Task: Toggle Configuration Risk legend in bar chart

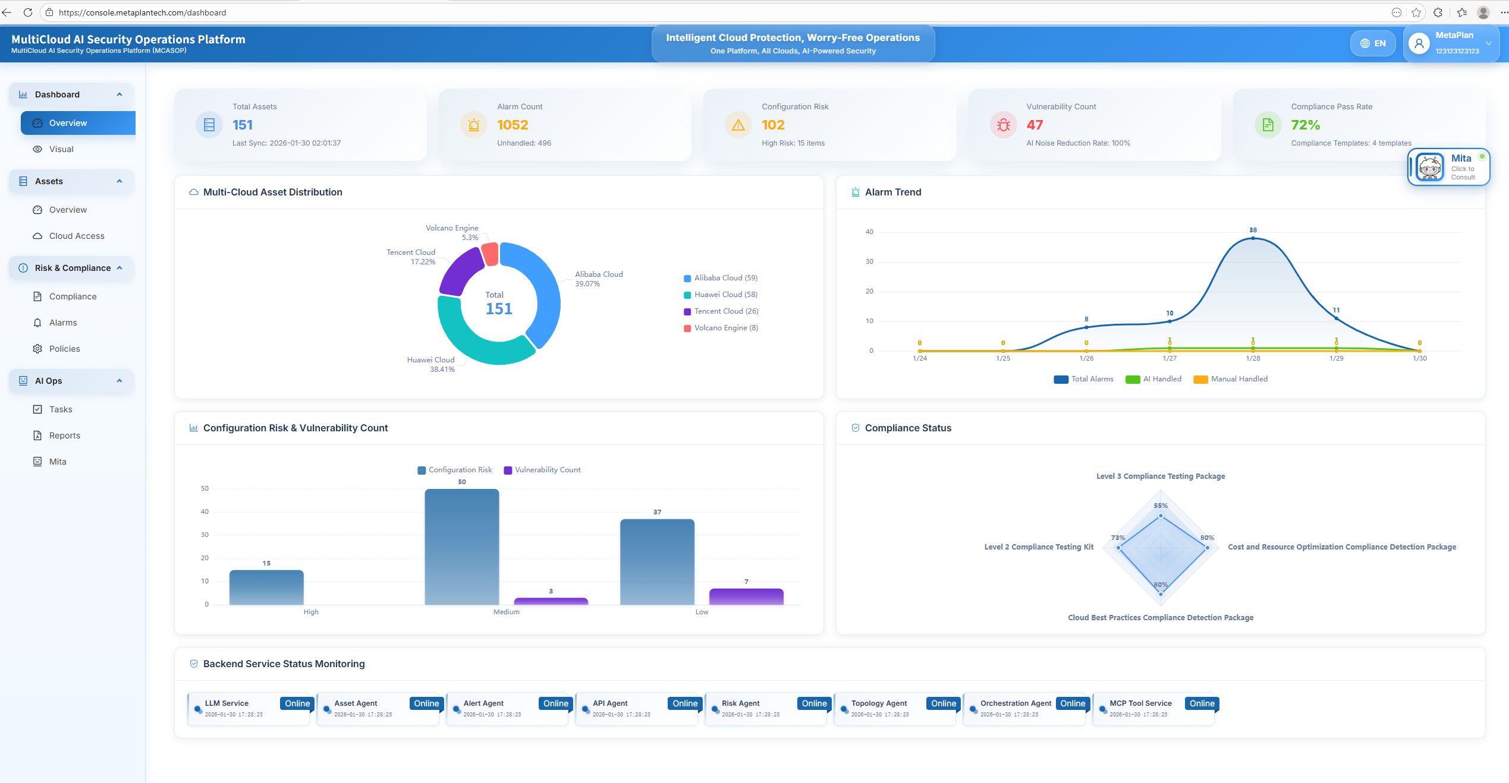Action: 454,469
